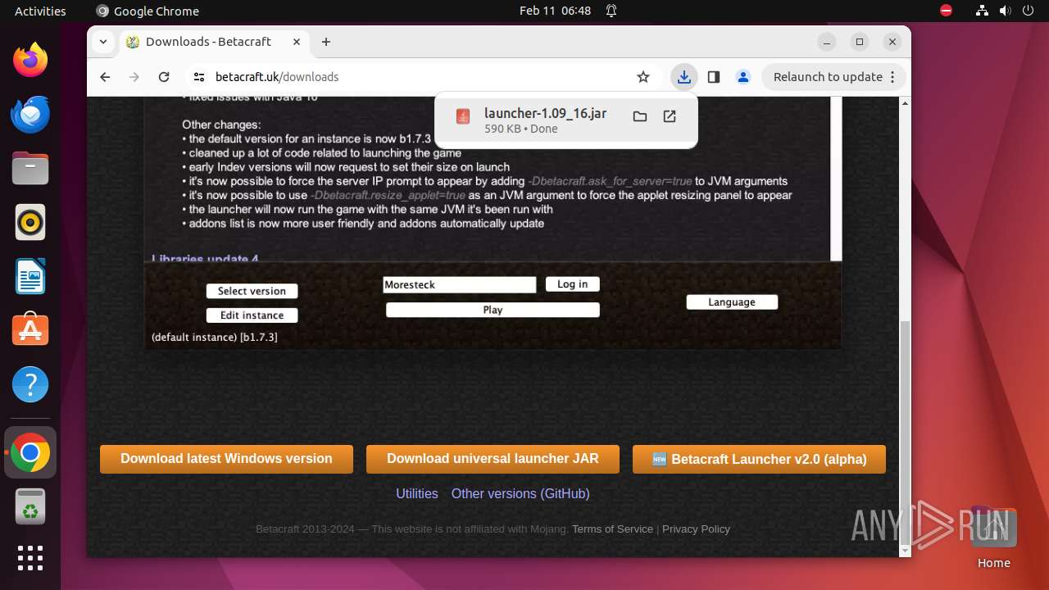Click the launcher-1.09_16.jar file icon
Screen dimensions: 1049x590
coord(463,117)
